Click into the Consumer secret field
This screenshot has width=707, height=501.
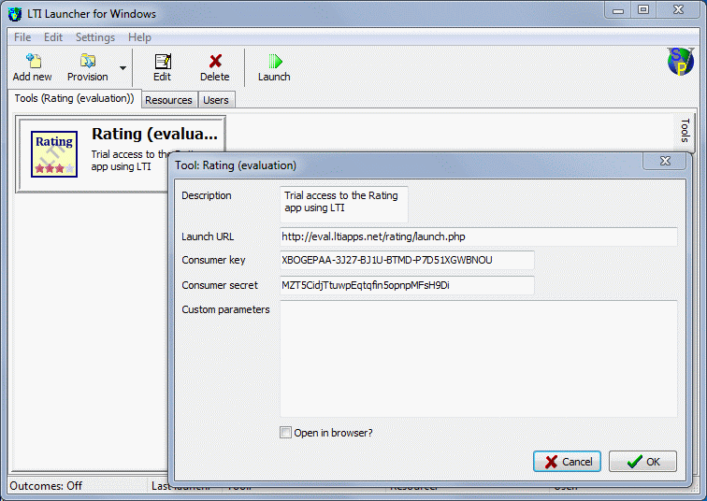(x=407, y=285)
